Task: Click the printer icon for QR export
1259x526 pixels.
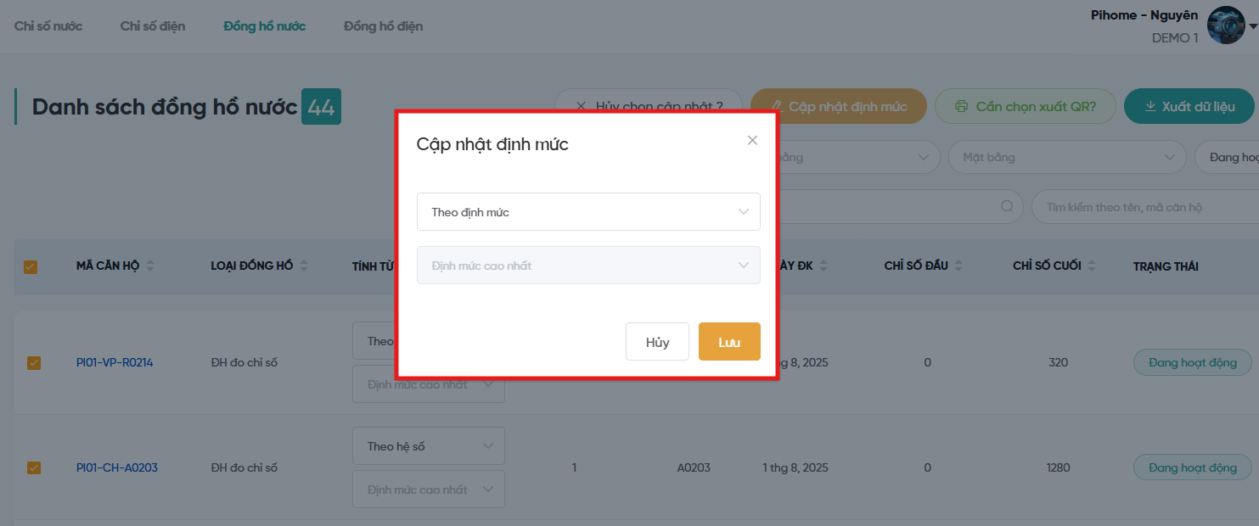Action: [961, 106]
